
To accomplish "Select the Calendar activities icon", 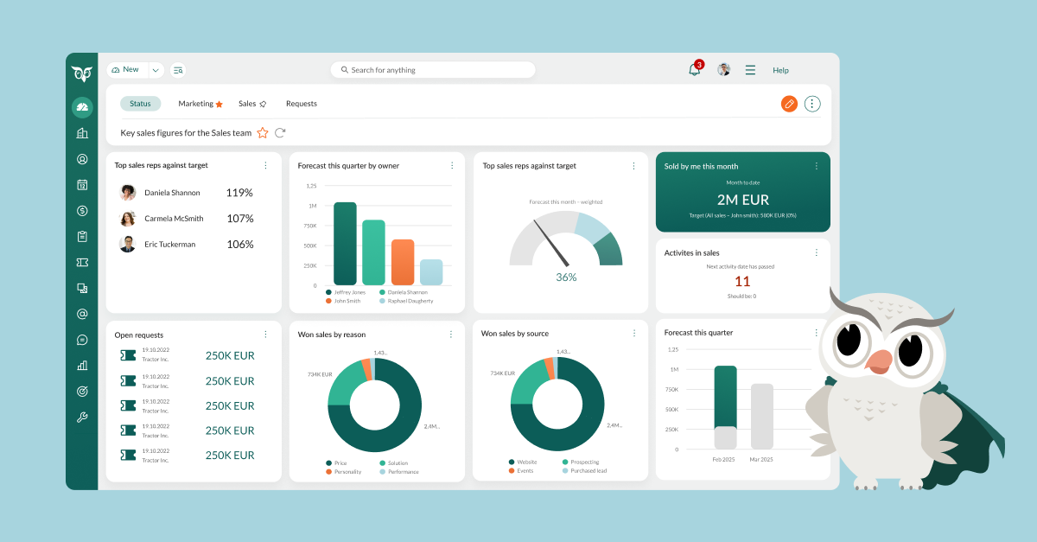I will point(82,184).
